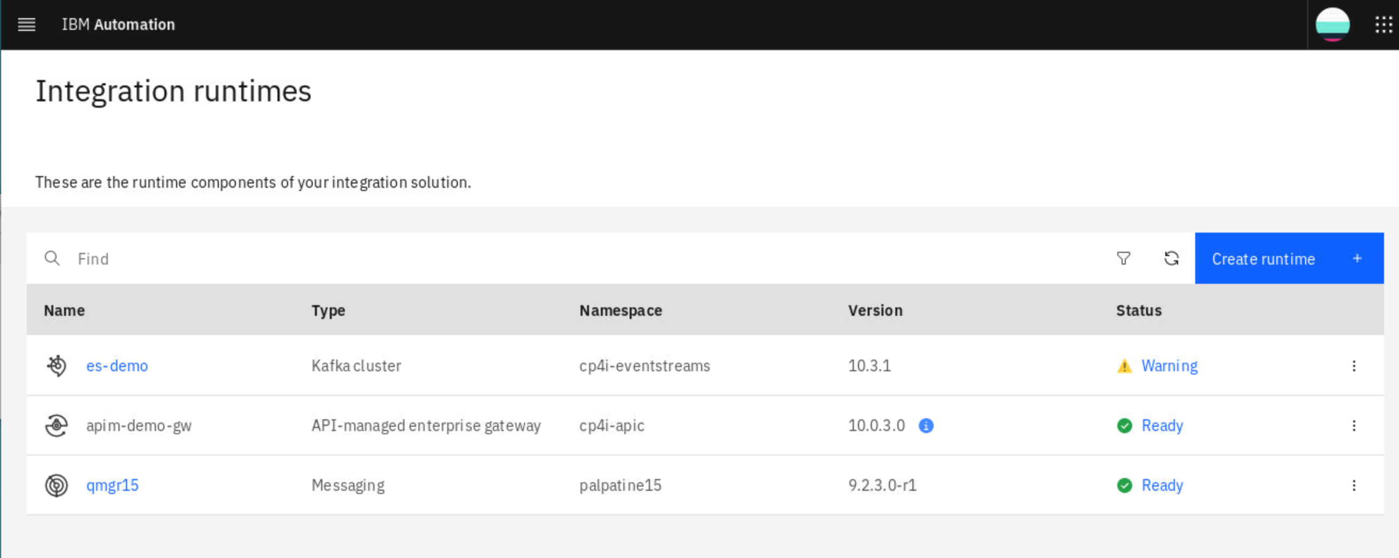
Task: Click the es-demo Kafka cluster icon
Action: tap(57, 366)
